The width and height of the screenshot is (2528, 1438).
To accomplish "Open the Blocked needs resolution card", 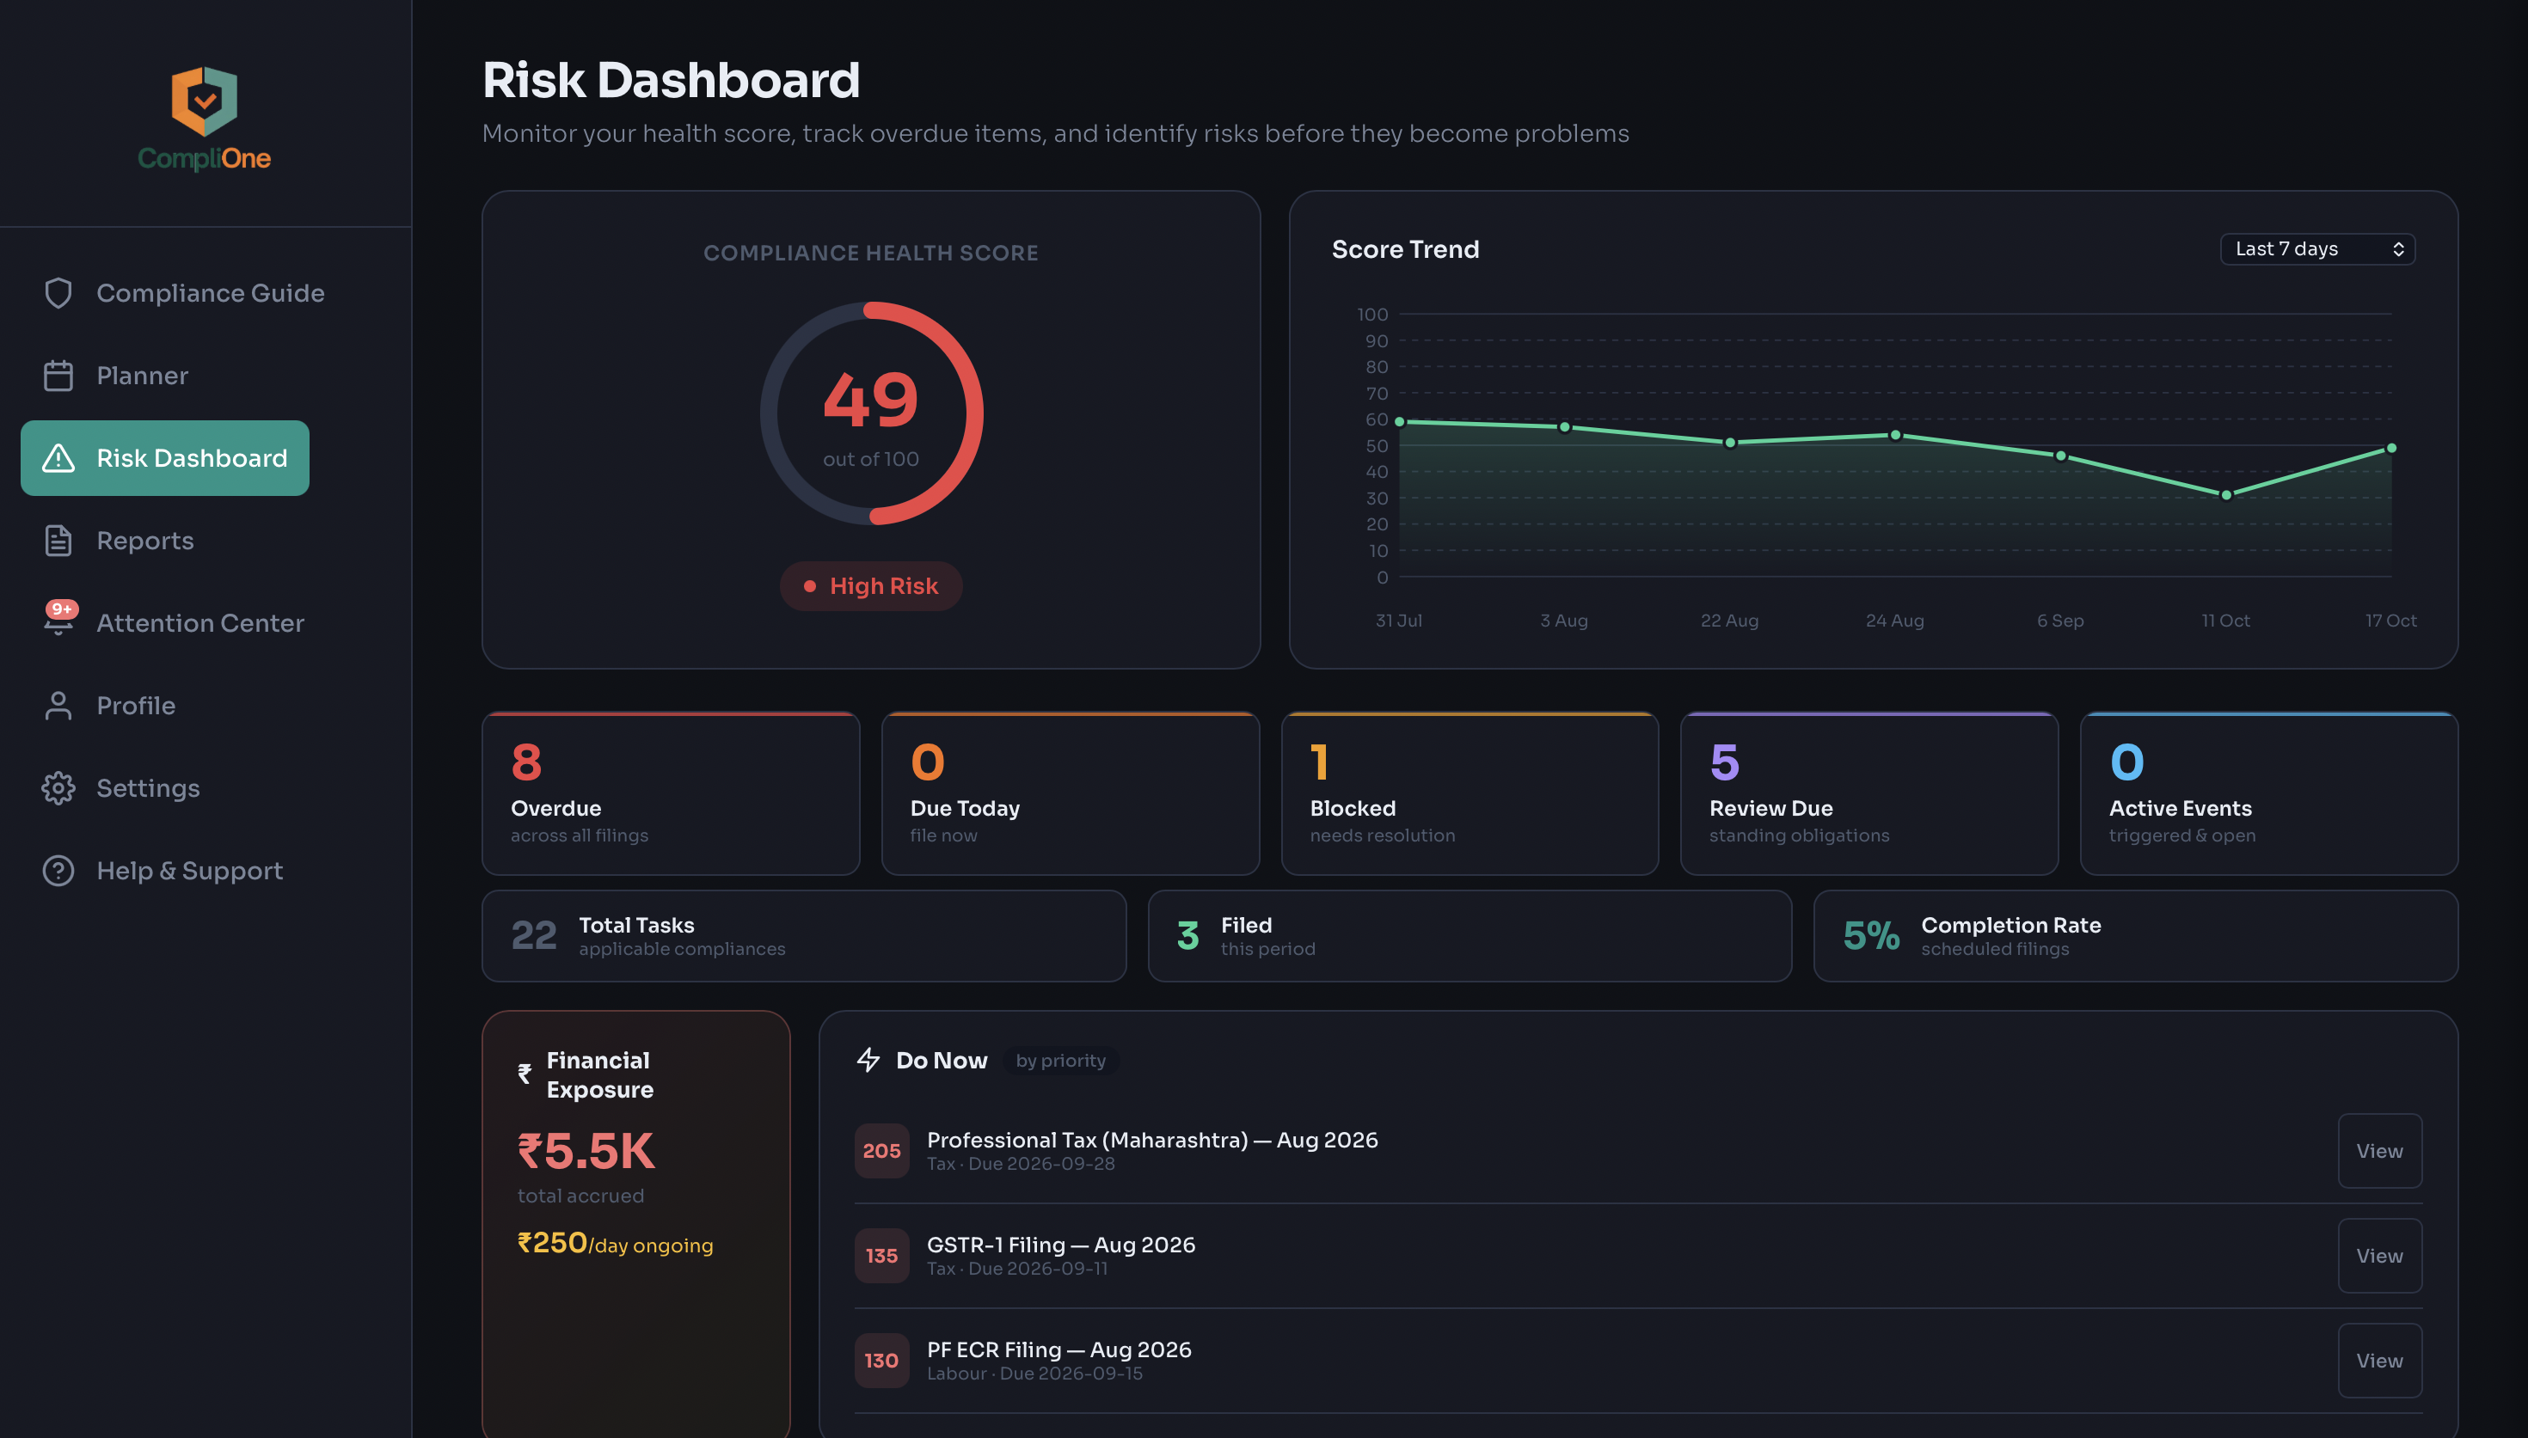I will click(x=1469, y=793).
